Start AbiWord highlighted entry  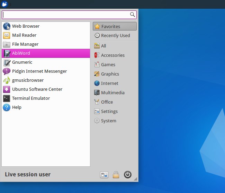click(46, 53)
